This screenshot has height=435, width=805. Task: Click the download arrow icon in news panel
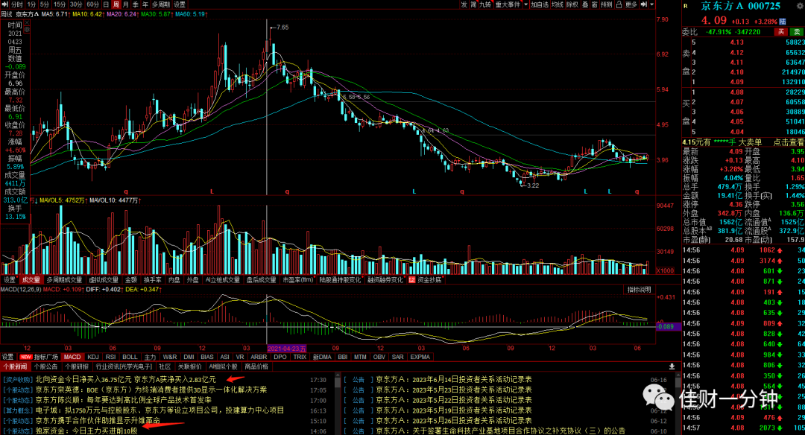(672, 366)
